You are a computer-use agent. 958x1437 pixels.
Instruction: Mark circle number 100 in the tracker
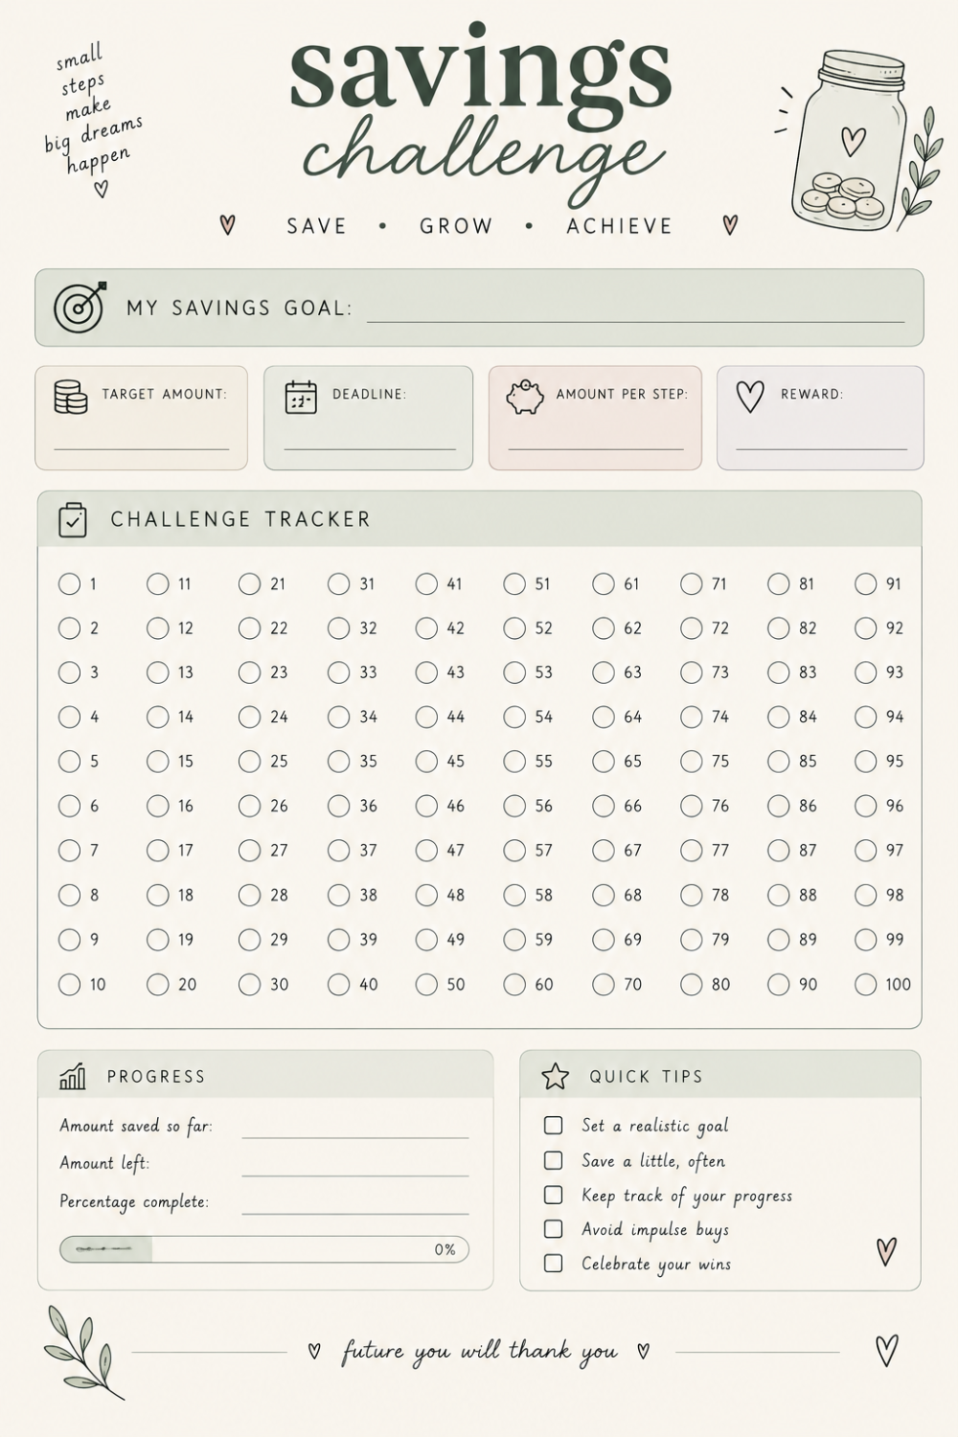point(865,984)
